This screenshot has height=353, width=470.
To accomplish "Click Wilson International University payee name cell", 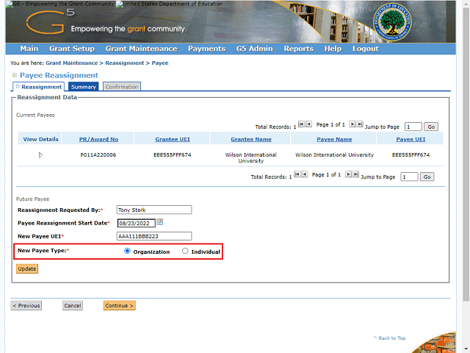I will click(335, 155).
